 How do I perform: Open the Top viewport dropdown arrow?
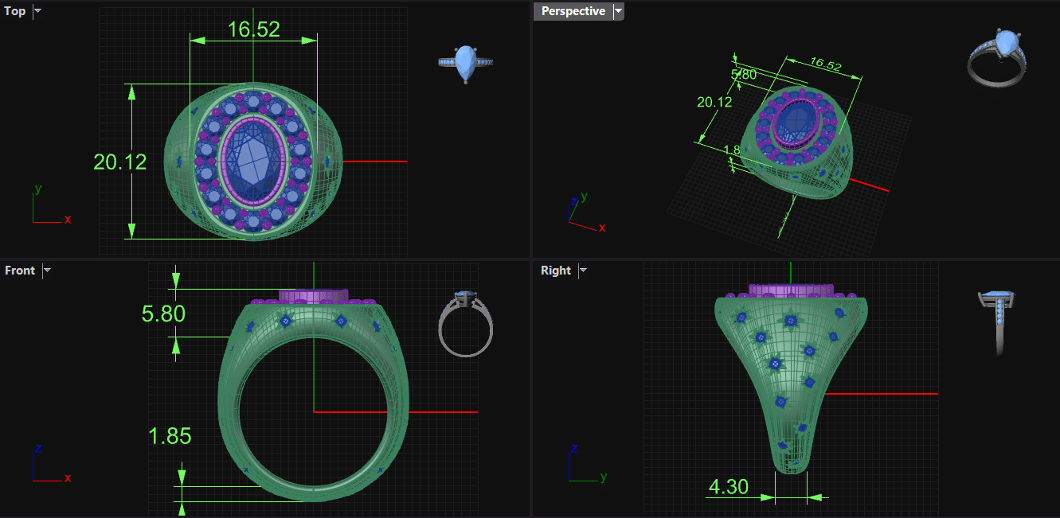tap(37, 11)
